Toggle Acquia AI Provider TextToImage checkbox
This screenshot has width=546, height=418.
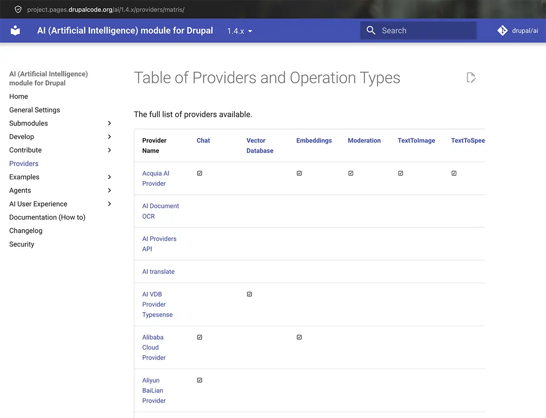(401, 173)
